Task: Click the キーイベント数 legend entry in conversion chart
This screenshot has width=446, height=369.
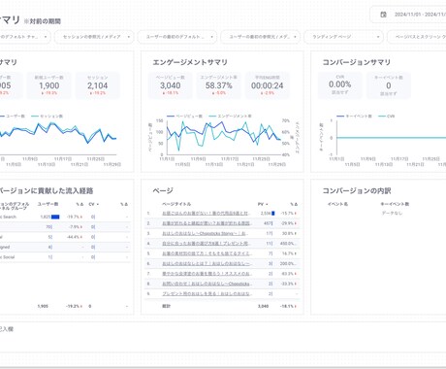Action: [354, 117]
